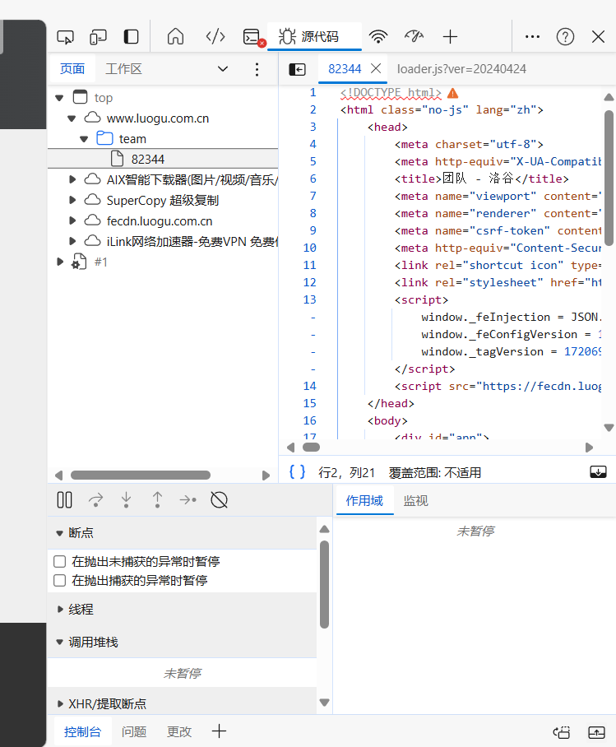The height and width of the screenshot is (747, 616).
Task: Enable pause on uncaught exceptions checkbox
Action: click(x=59, y=562)
